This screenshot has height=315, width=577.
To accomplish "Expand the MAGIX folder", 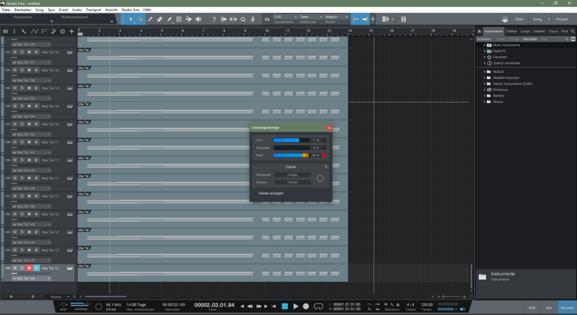I will point(485,72).
